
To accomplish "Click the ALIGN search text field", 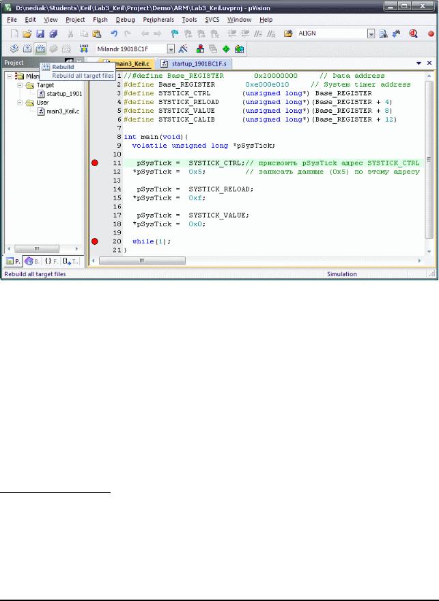I will click(331, 34).
